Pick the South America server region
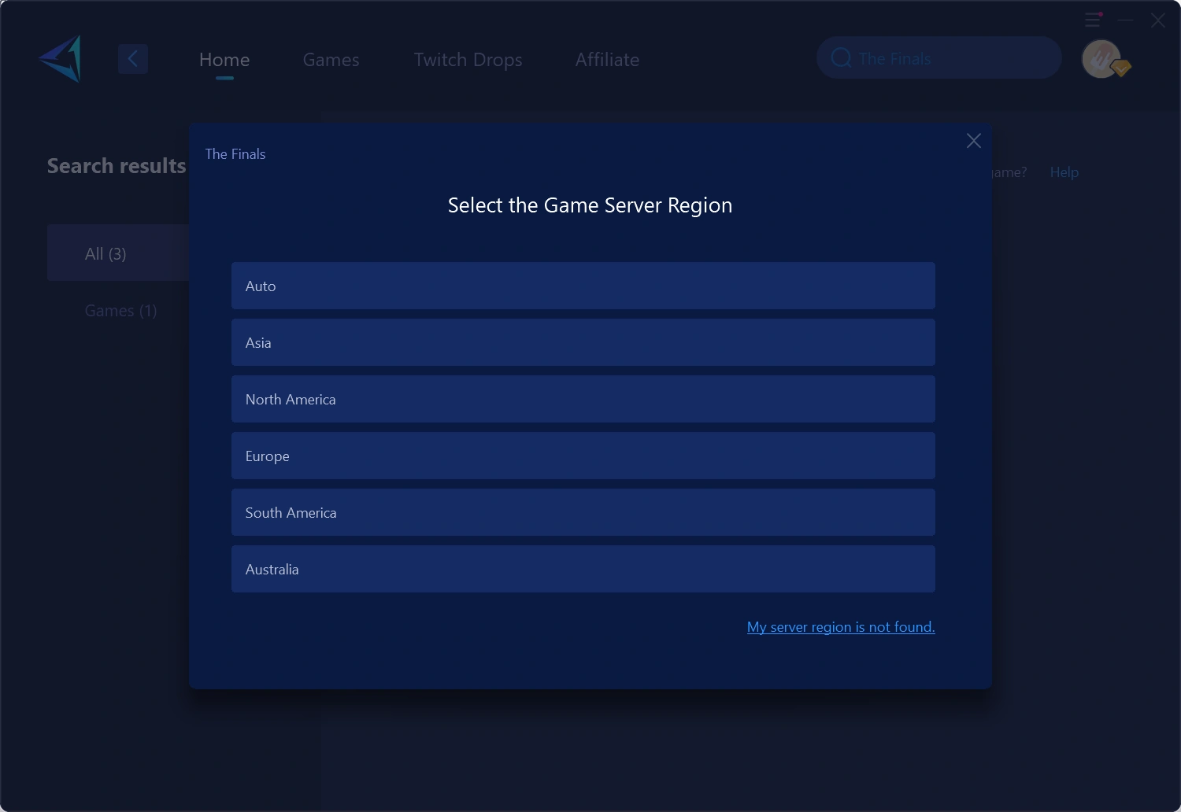This screenshot has width=1181, height=812. click(583, 512)
